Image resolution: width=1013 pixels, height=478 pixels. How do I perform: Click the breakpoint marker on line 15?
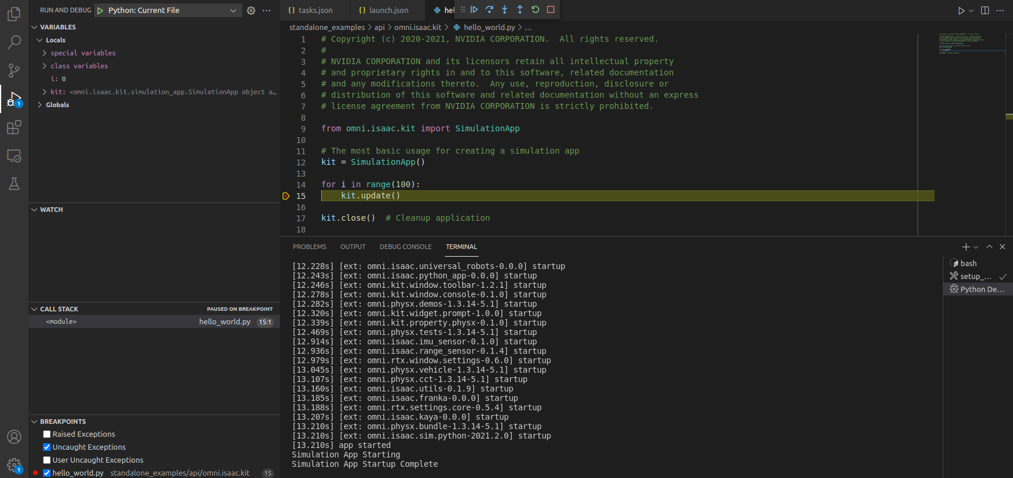(286, 196)
